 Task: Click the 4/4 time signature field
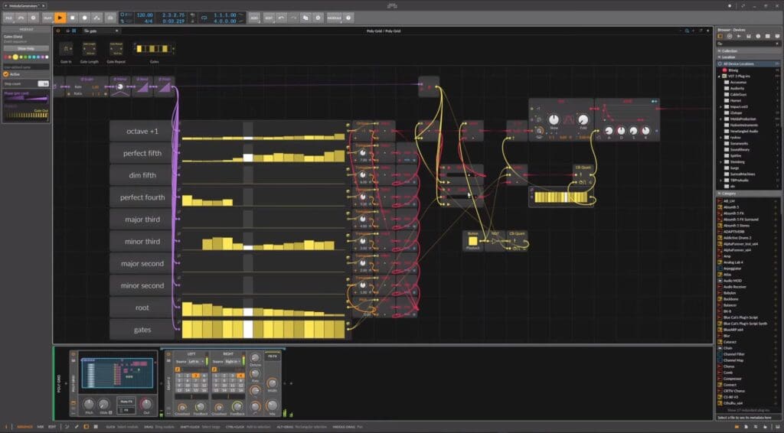[148, 21]
